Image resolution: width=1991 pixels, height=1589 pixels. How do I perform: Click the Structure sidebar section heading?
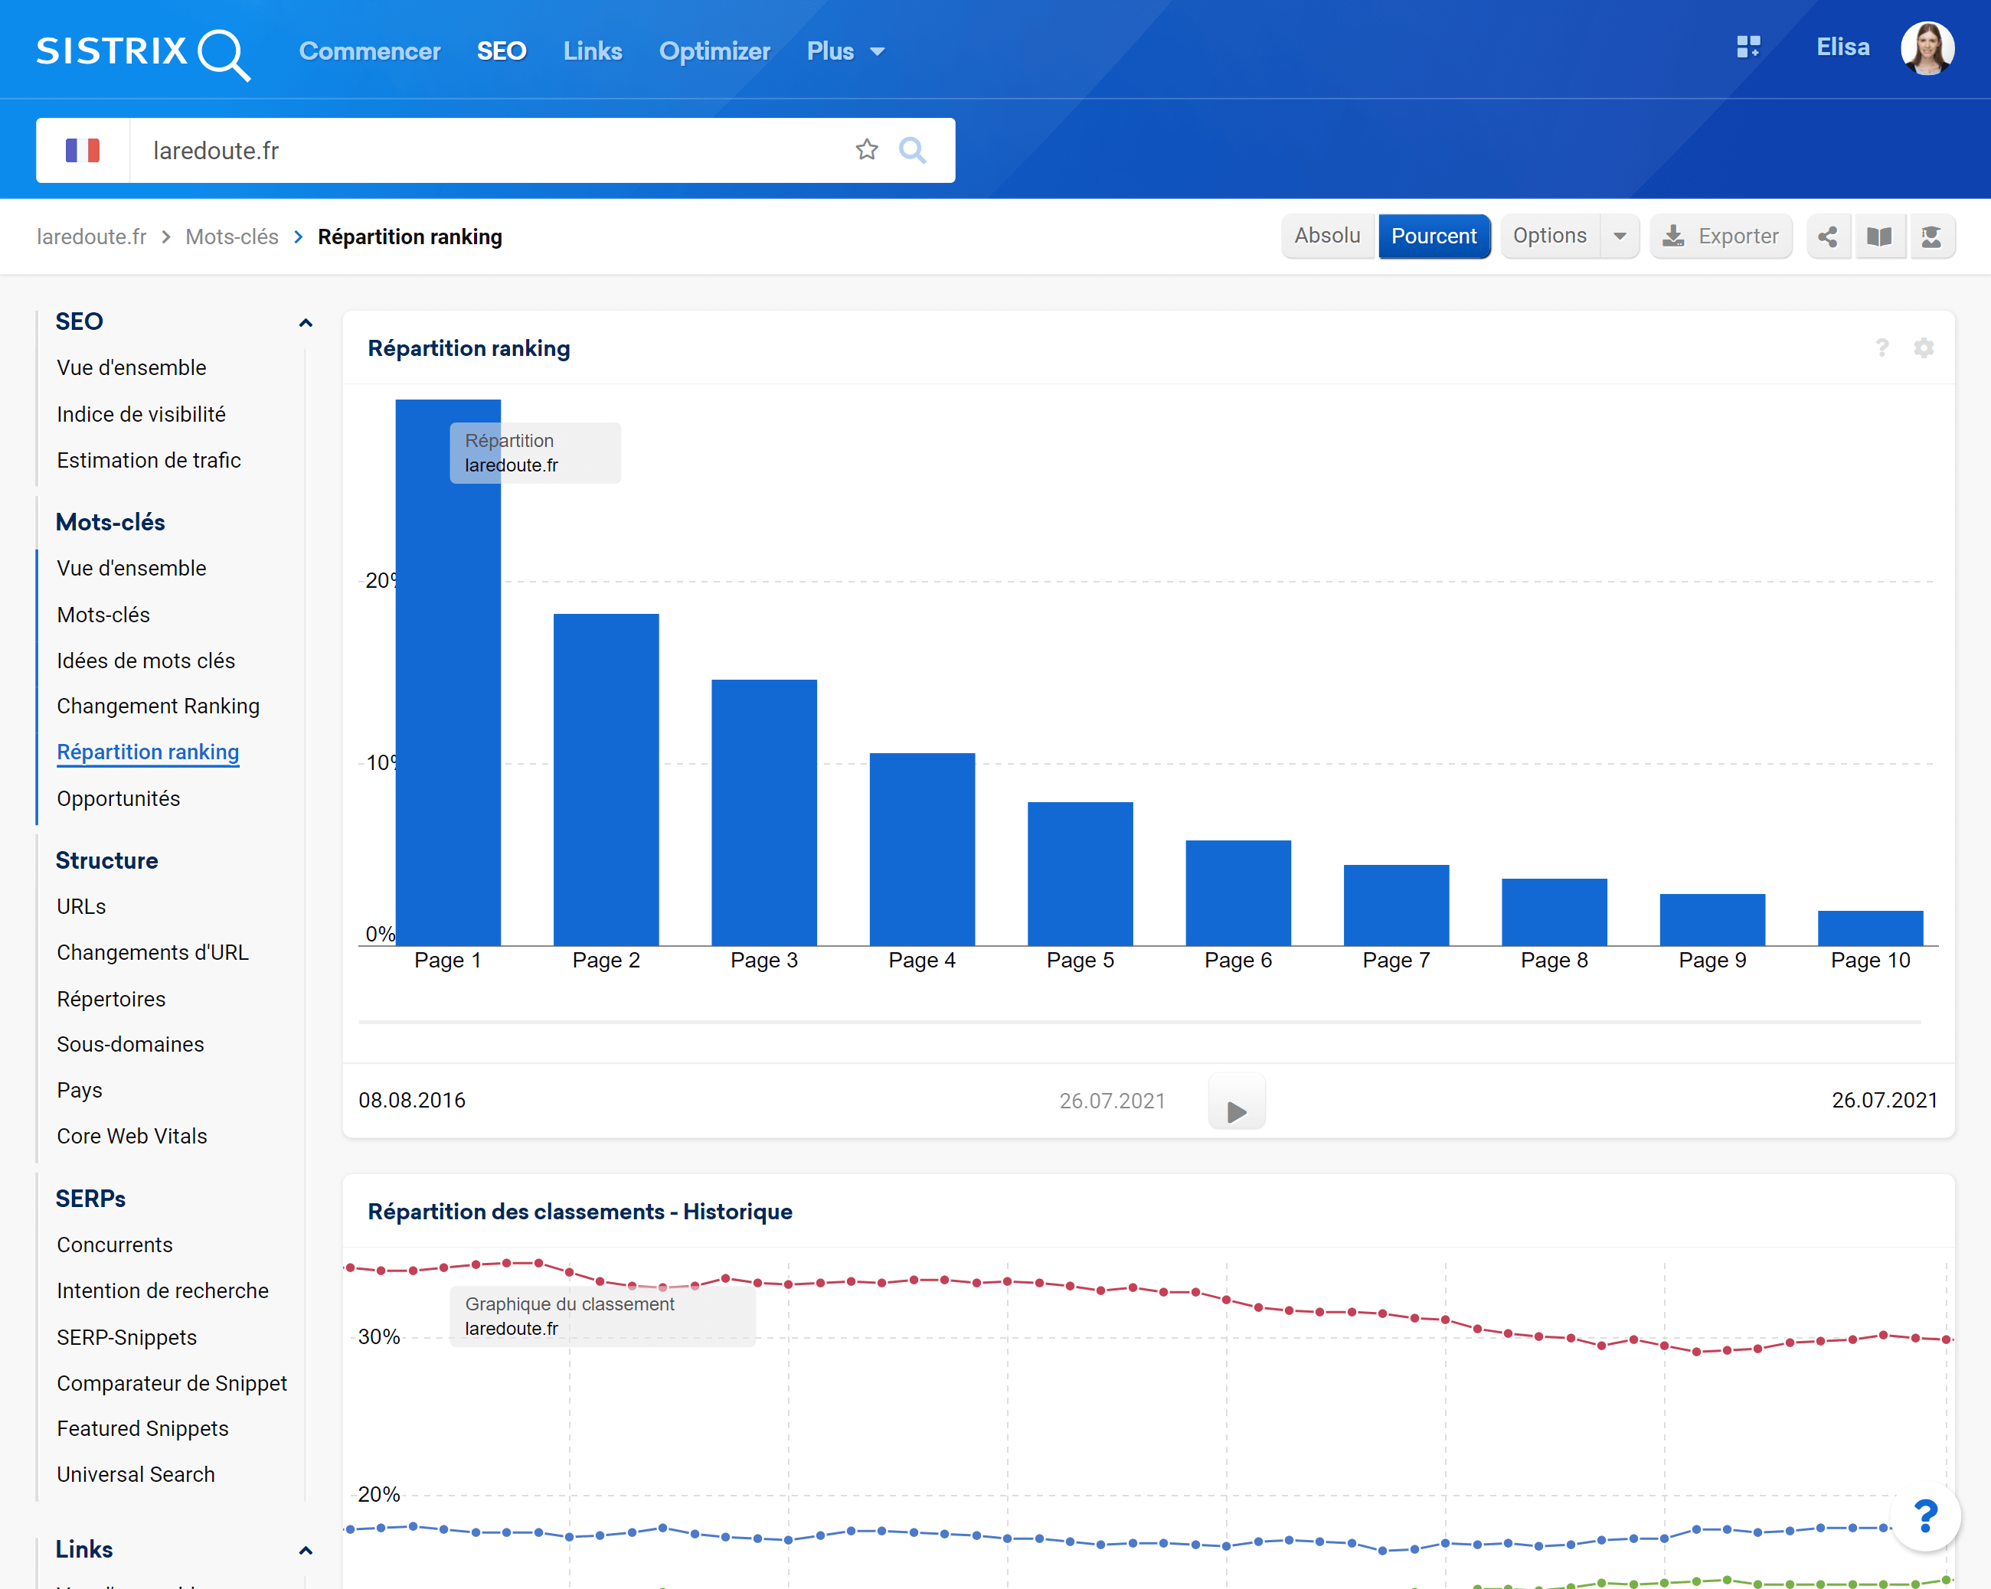106,860
